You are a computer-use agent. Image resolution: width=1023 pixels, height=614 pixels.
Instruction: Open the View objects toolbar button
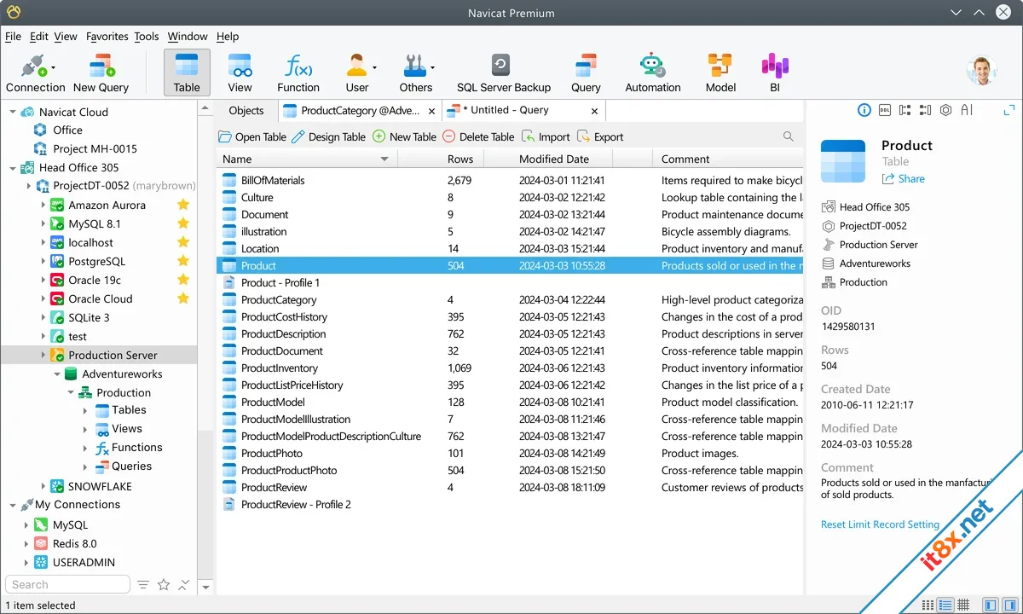tap(240, 72)
